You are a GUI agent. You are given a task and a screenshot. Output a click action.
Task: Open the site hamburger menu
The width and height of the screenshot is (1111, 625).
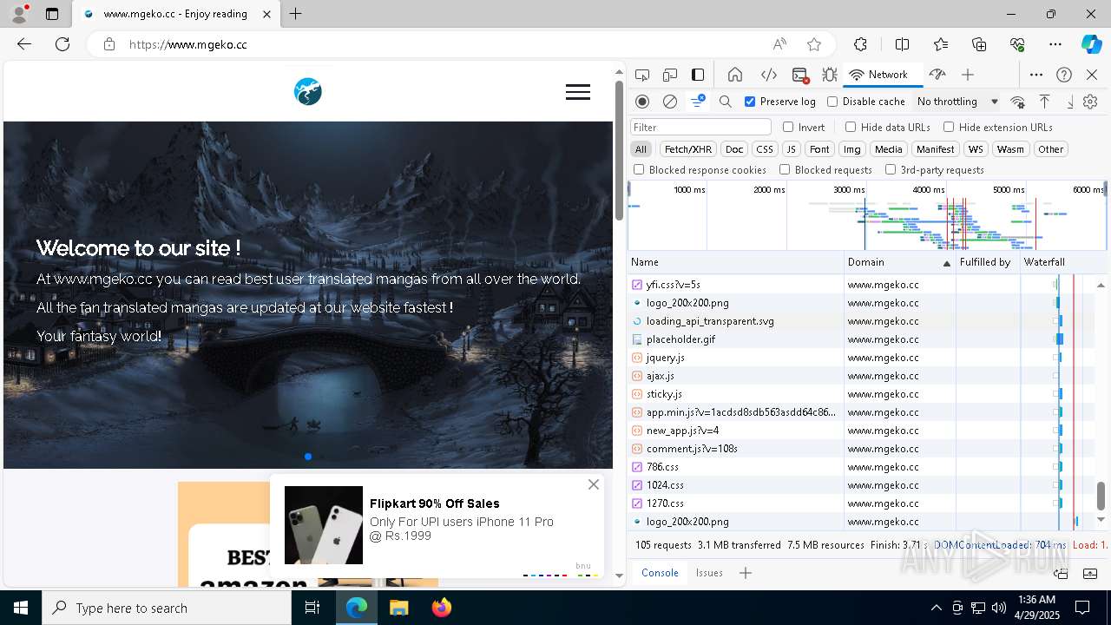point(578,92)
